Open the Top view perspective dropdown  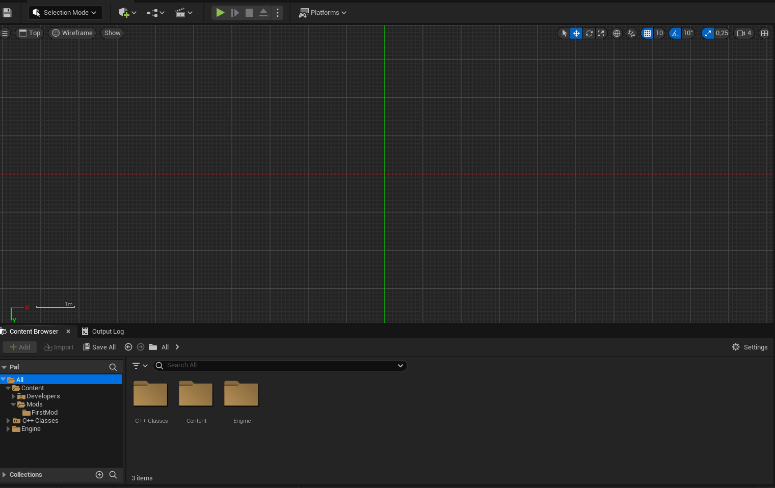coord(29,33)
